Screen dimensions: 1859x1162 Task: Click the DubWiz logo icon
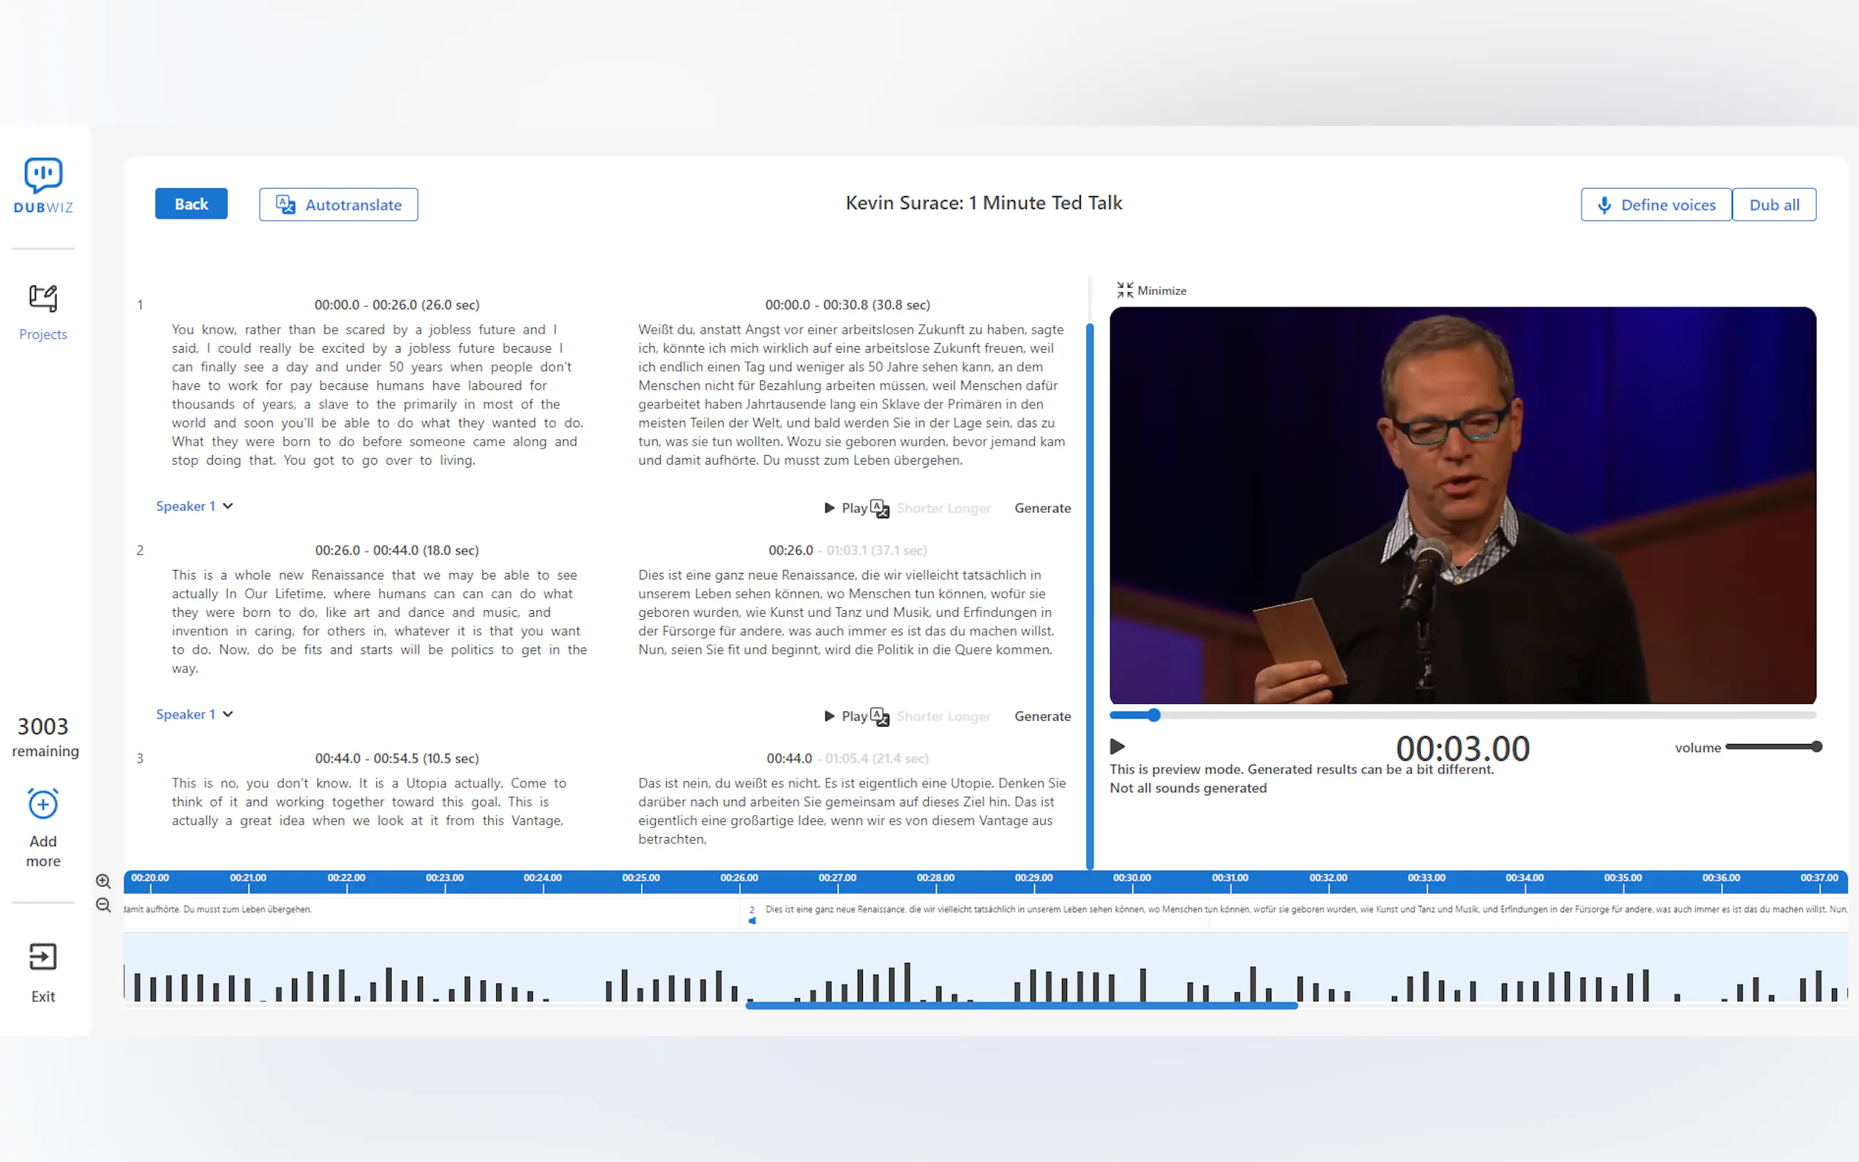(x=43, y=175)
